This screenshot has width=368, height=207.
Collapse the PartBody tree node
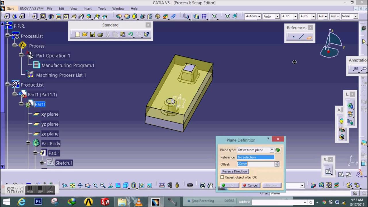[x=28, y=143]
